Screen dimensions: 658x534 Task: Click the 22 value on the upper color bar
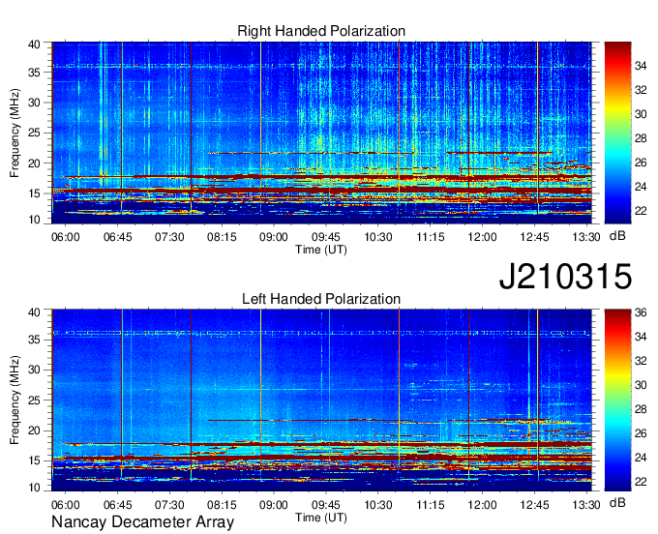click(x=641, y=211)
